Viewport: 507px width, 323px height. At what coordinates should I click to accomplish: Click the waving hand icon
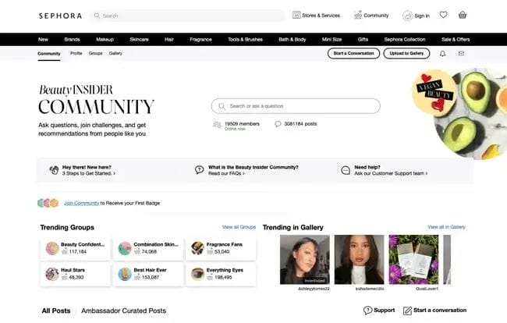(x=54, y=170)
